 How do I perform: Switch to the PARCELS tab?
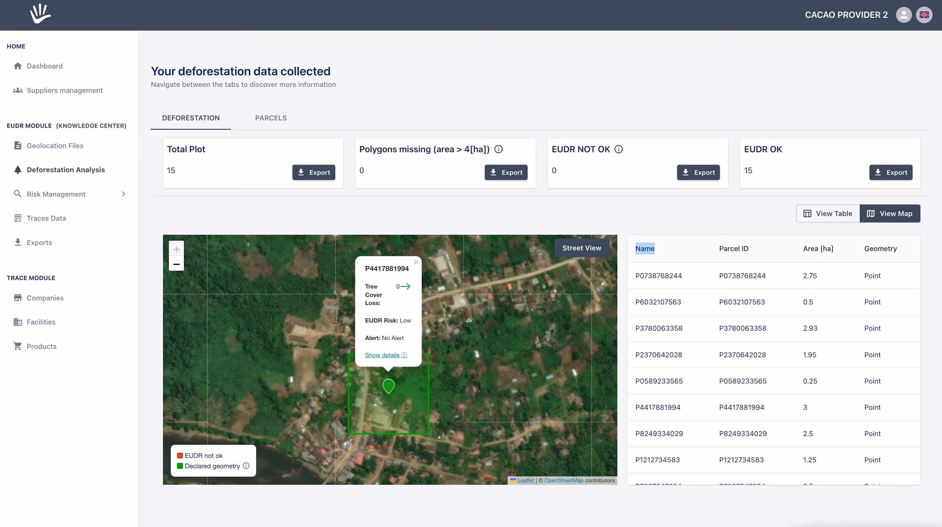click(271, 118)
